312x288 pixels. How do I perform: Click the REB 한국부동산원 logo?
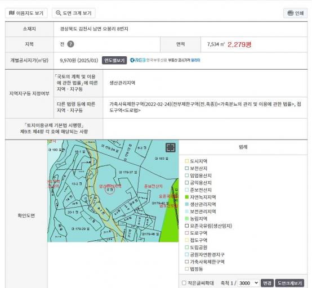tap(148, 60)
